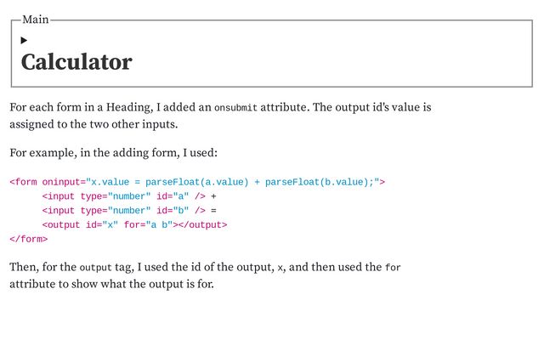544x340 pixels.
Task: Click the "assigned to the two other inputs" line
Action: click(93, 123)
